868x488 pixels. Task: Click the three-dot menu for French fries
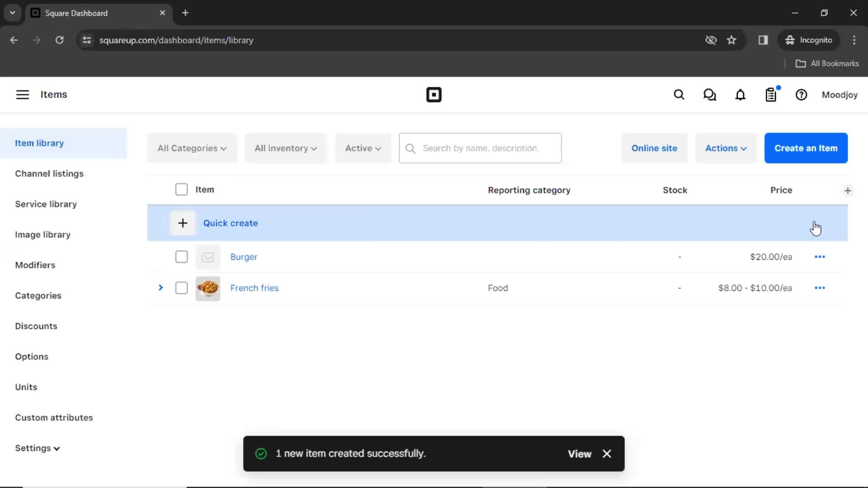[820, 288]
